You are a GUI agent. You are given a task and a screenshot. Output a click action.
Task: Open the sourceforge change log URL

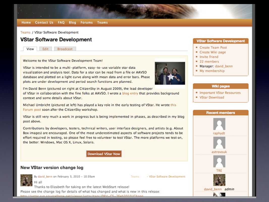[82, 196]
